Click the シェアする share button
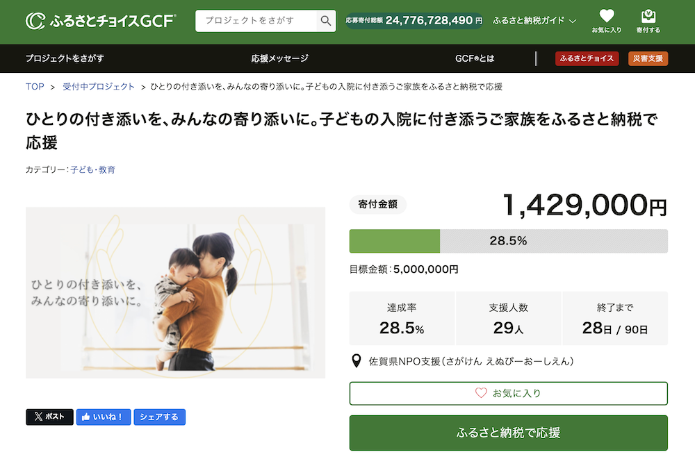 coord(159,417)
